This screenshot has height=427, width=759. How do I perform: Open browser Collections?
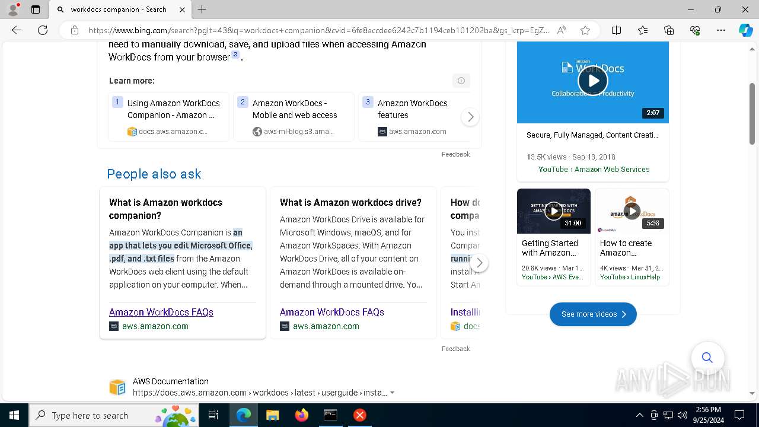tap(669, 30)
